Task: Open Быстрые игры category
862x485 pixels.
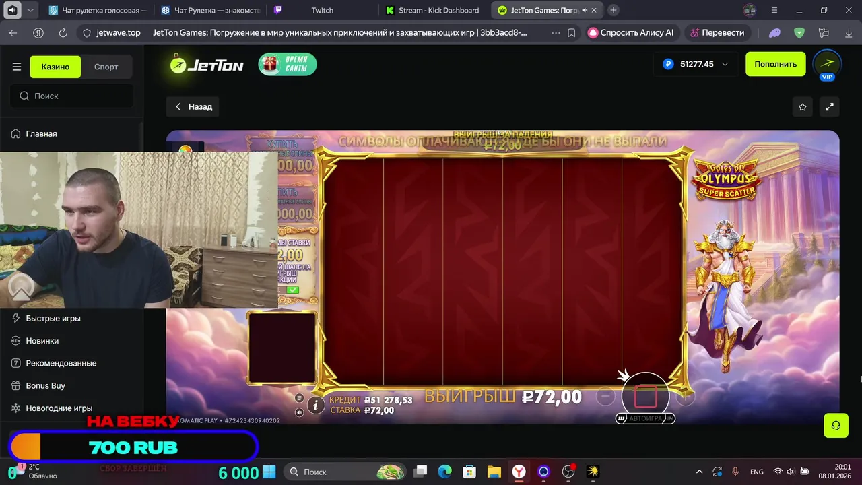Action: coord(53,318)
